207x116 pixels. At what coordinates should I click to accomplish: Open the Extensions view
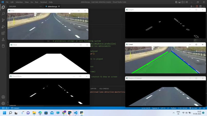coord(3,33)
